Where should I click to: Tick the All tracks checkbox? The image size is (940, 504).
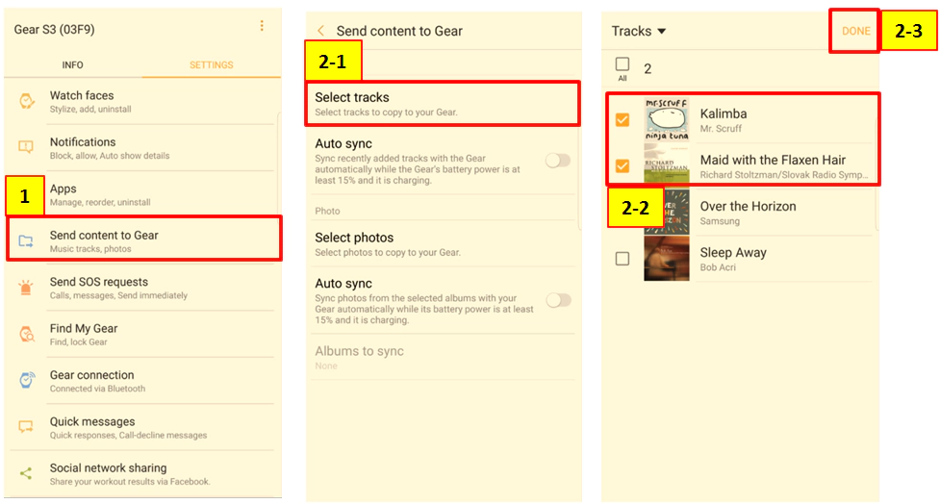point(622,64)
